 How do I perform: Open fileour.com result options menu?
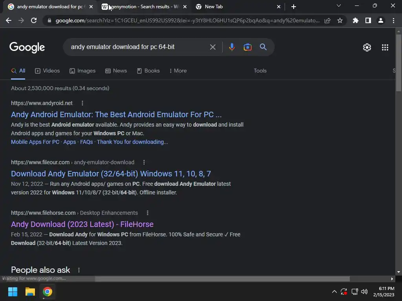pos(144,162)
